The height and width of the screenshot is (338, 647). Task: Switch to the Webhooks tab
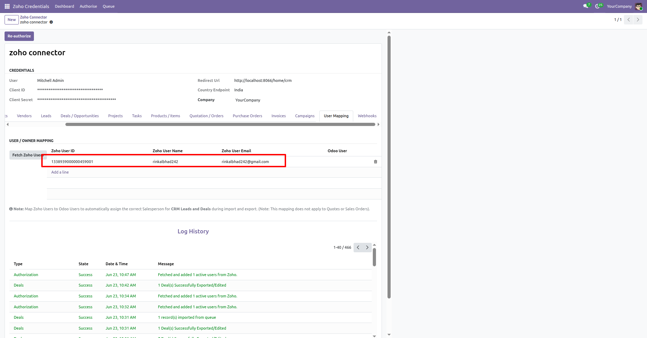tap(367, 116)
